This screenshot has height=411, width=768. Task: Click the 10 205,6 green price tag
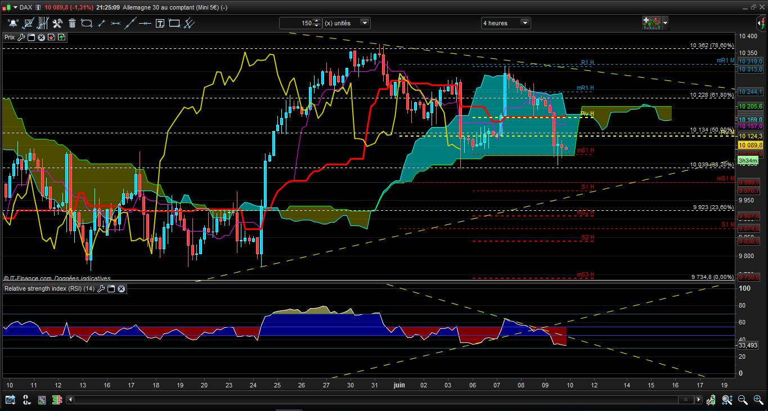(x=750, y=107)
